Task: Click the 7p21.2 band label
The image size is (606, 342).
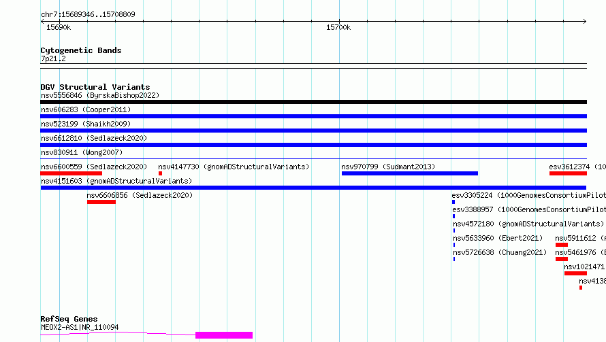Action: point(53,58)
